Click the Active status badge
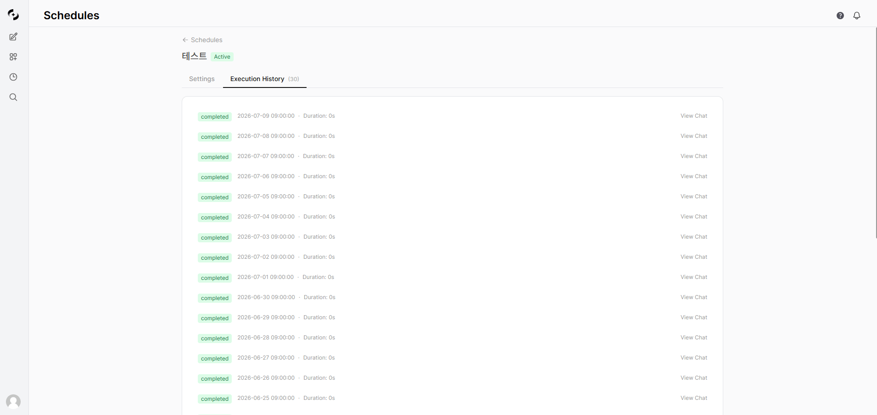 coord(222,57)
